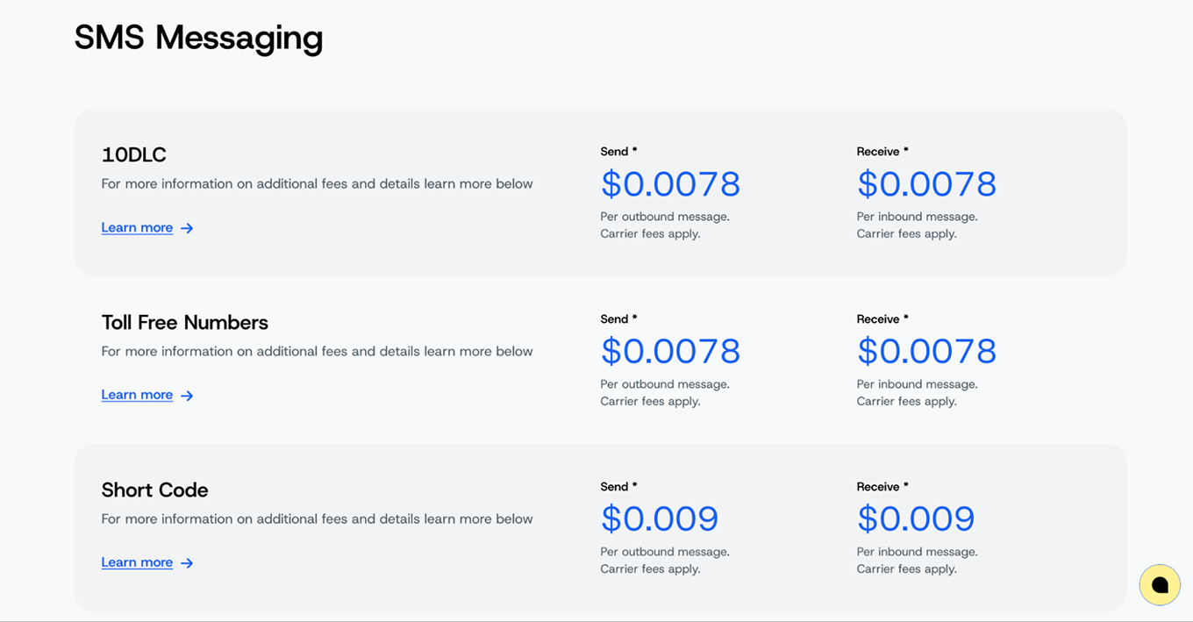Click 'Per outbound message' note under Short Code Send
This screenshot has width=1193, height=622.
pos(665,552)
